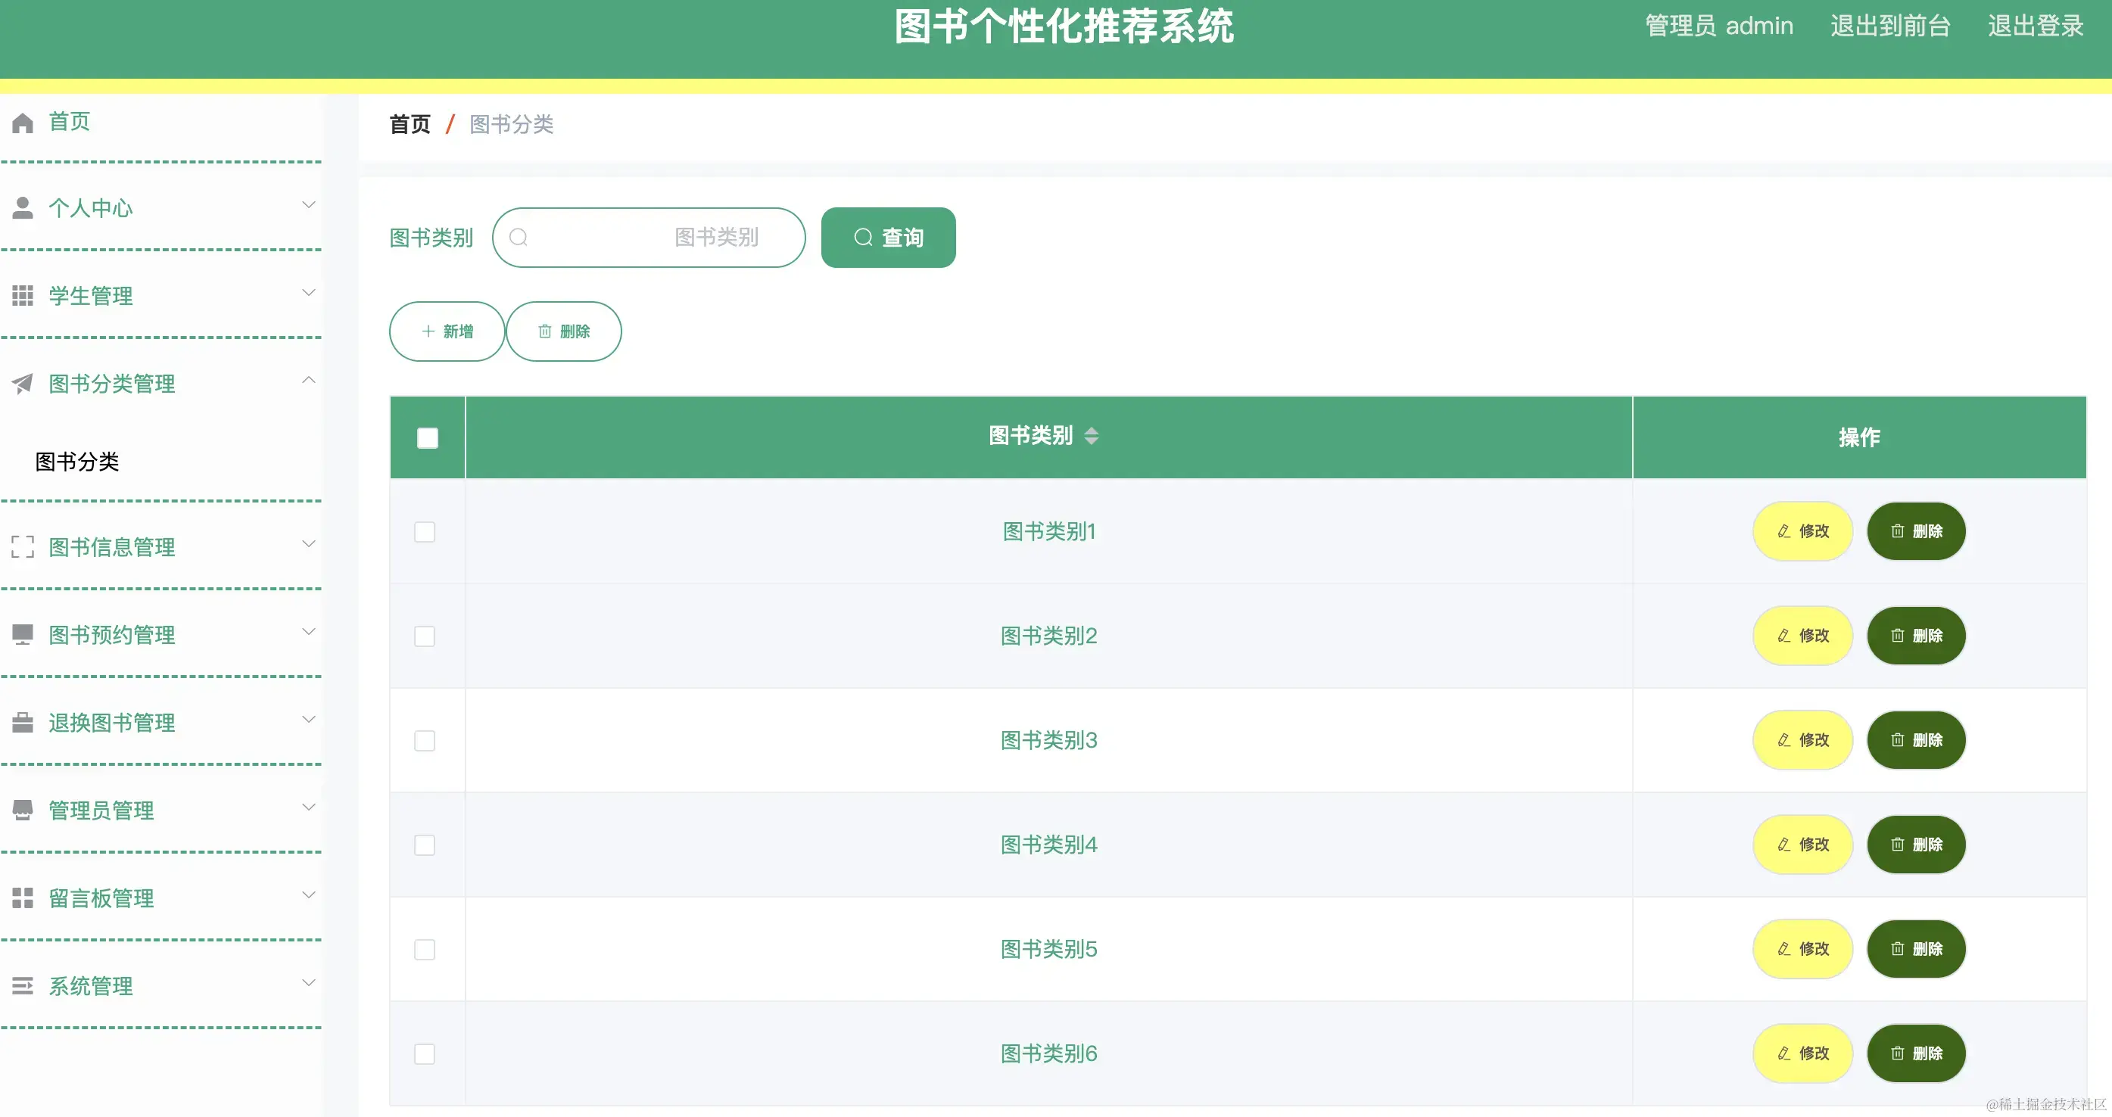
Task: Click the 新增 button to add category
Action: coord(447,331)
